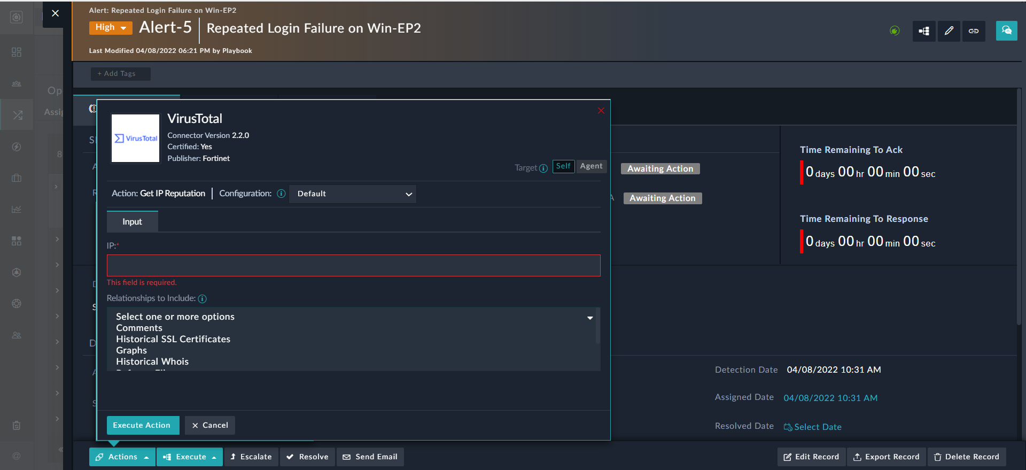Click the Detection Date value
The height and width of the screenshot is (470, 1026).
point(834,369)
